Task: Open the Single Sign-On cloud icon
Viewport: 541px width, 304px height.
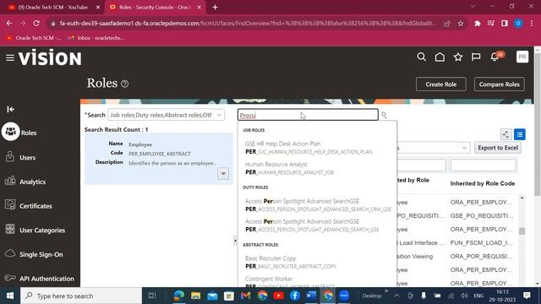Action: 10,253
